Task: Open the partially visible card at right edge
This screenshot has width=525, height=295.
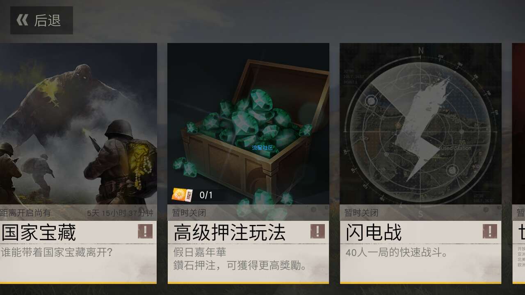Action: tap(518, 163)
